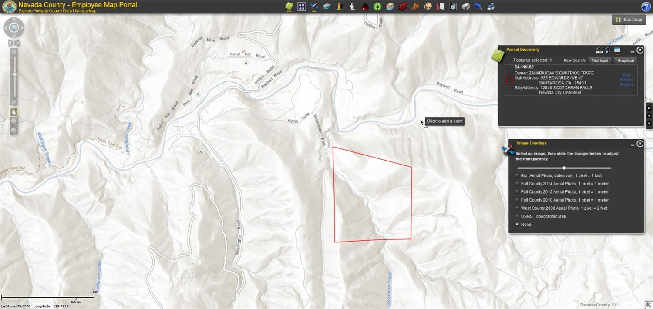Click the paint palette toolbar icon

tap(428, 7)
